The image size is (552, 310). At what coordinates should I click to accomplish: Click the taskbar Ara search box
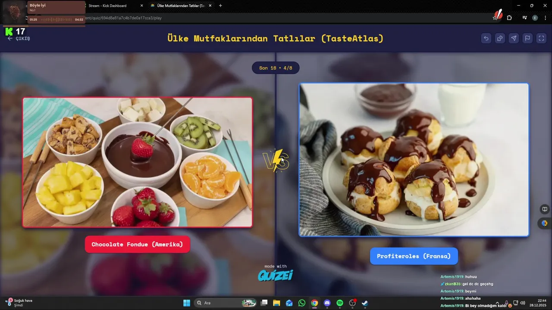(226, 303)
